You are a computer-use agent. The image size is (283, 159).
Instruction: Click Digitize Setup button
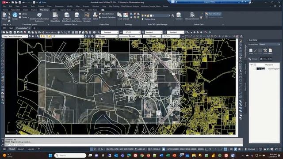pyautogui.click(x=149, y=19)
